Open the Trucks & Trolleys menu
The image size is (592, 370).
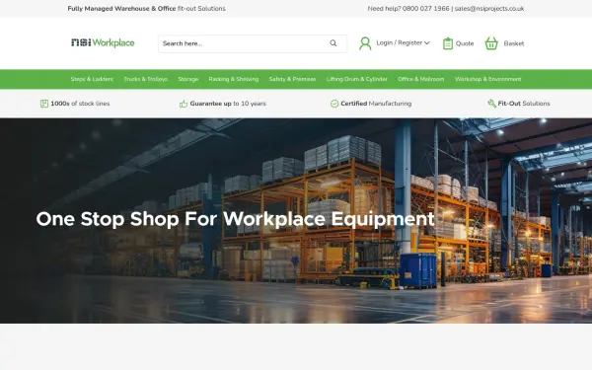145,79
